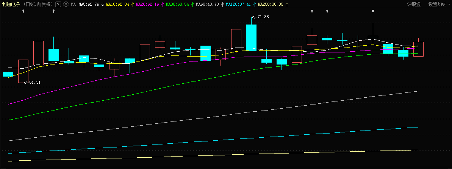
Task: Click the (日线,前复权) period label
Action: click(38, 4)
